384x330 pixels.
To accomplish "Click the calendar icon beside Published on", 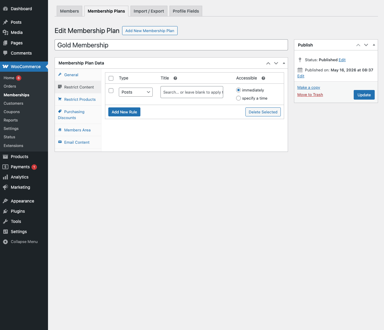I will point(300,70).
